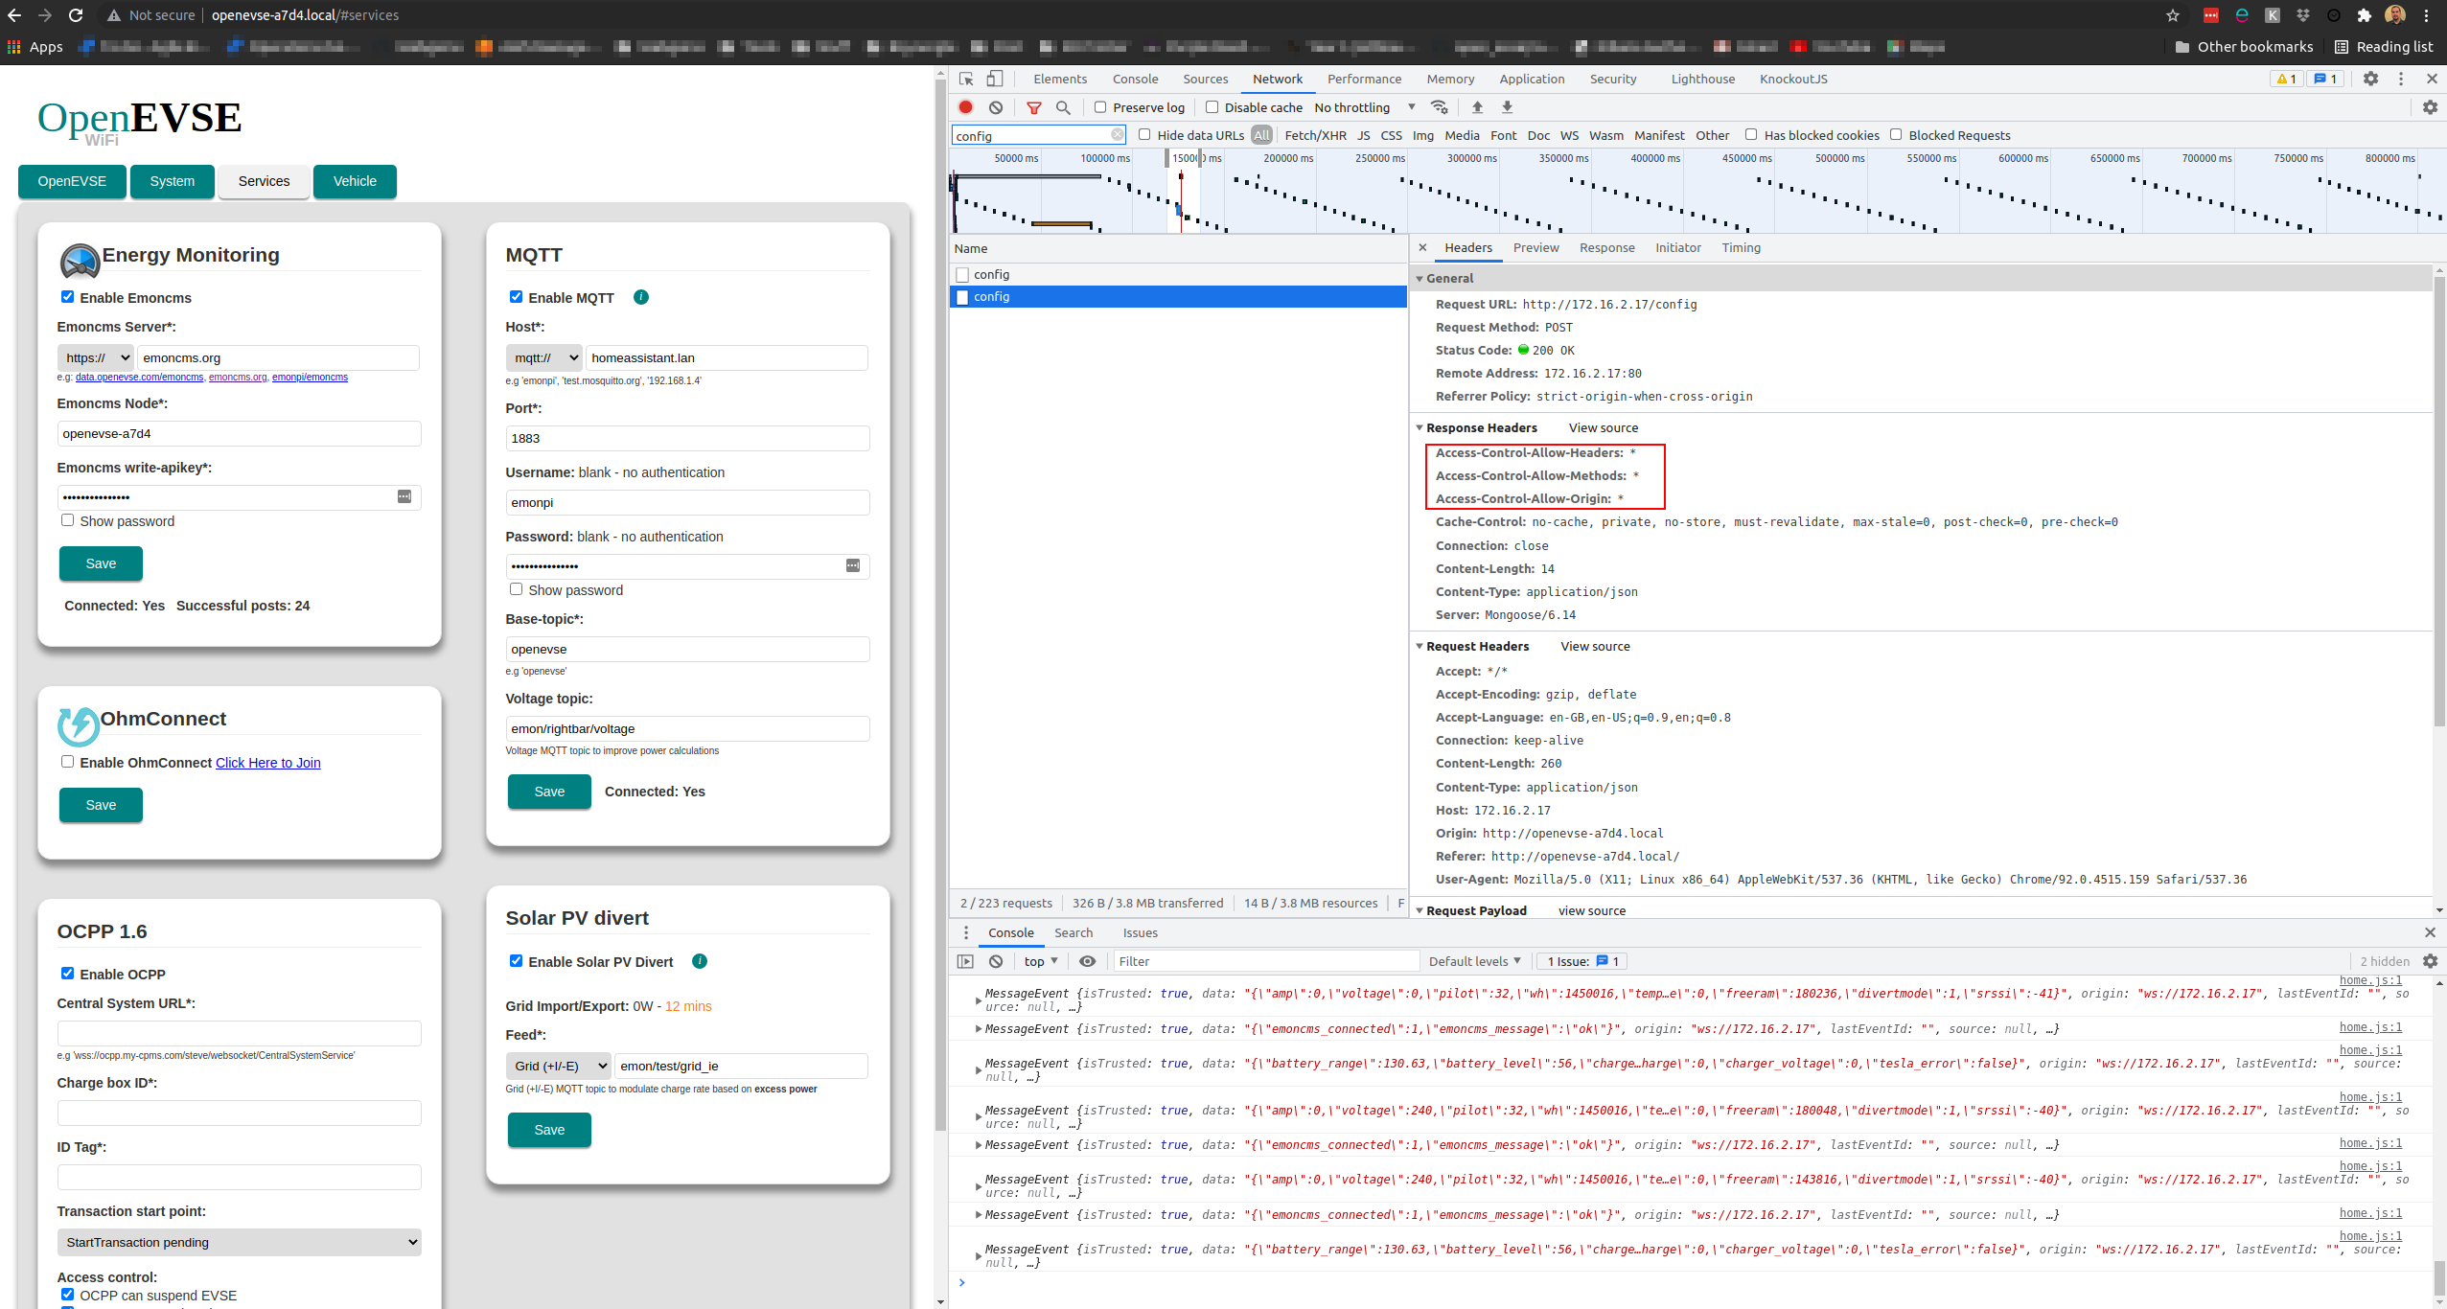
Task: Open DevTools settings gear
Action: click(x=2371, y=79)
